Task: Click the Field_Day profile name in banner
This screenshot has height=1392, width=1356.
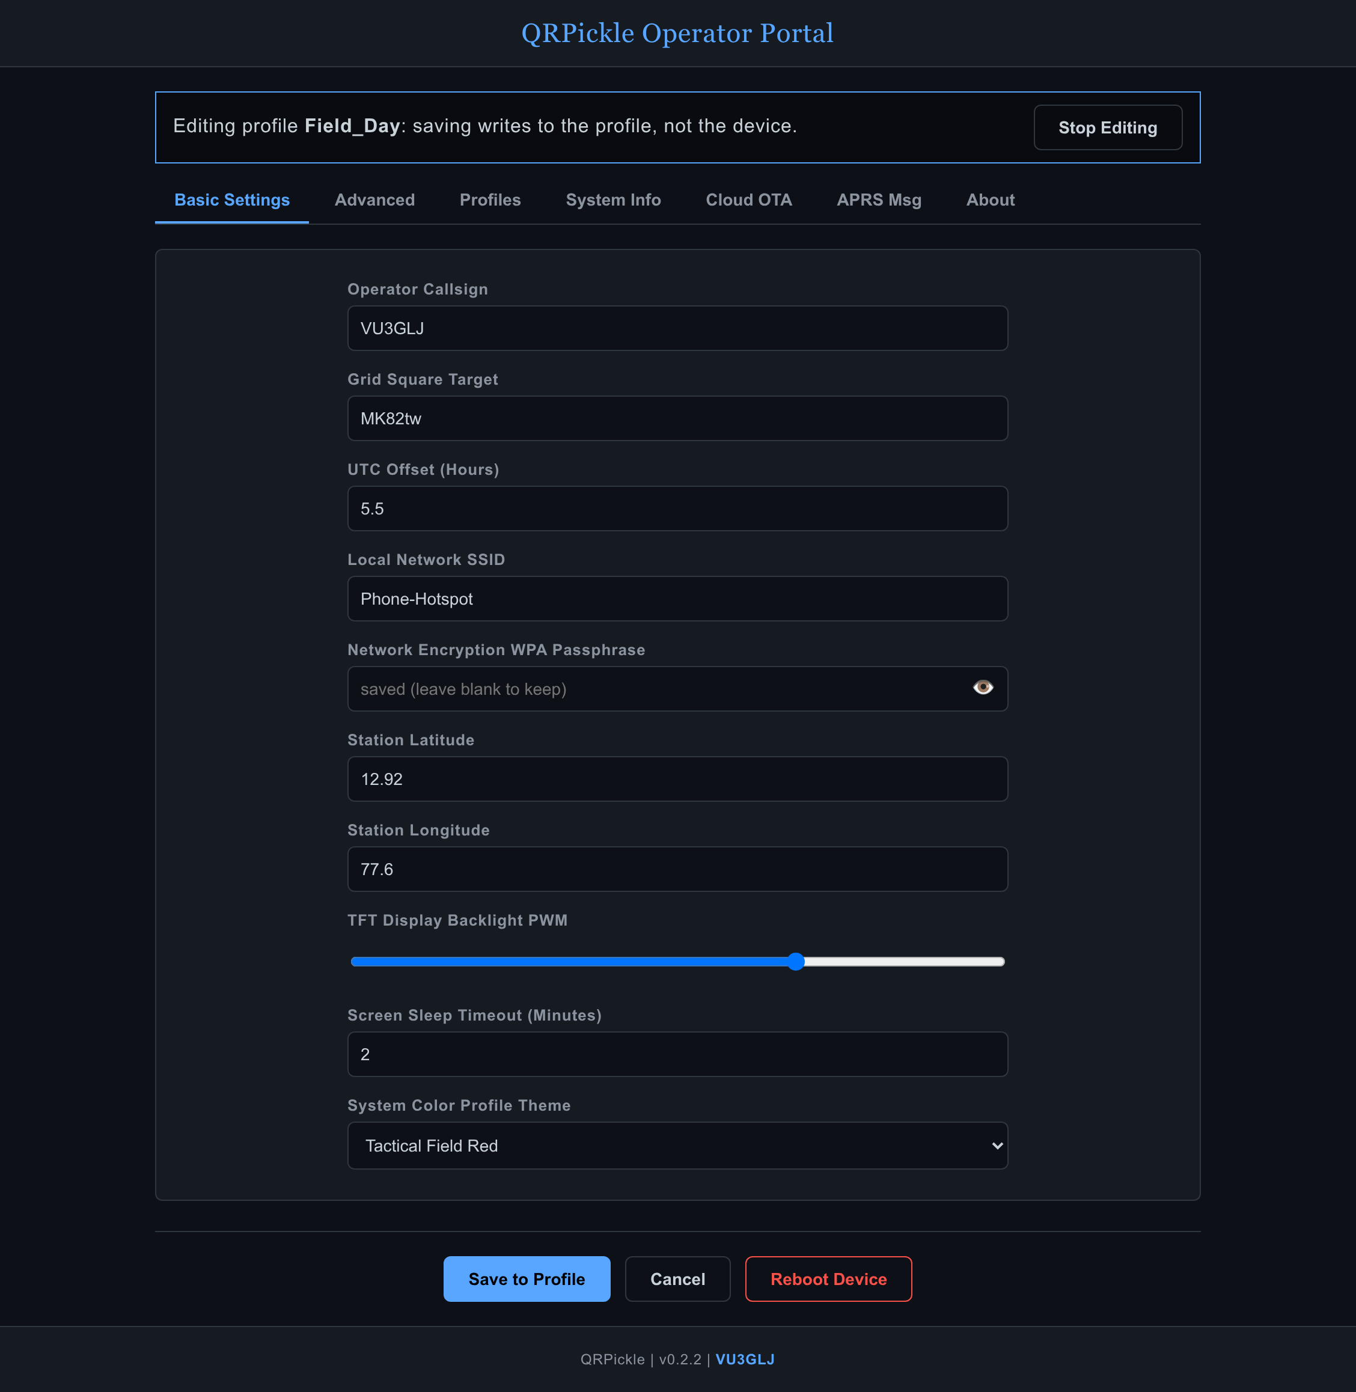Action: [352, 126]
